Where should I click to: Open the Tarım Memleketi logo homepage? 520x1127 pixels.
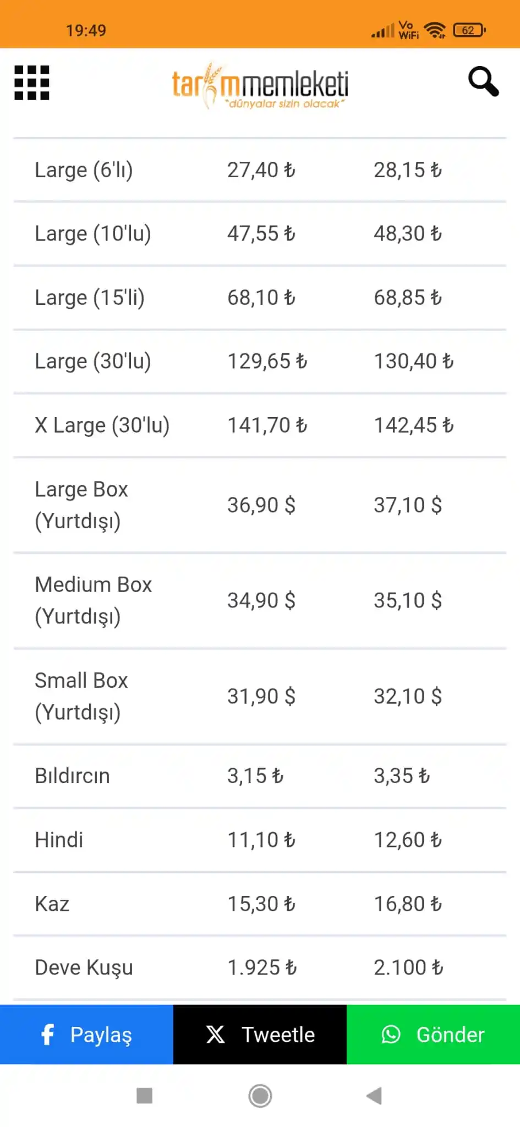pos(260,86)
